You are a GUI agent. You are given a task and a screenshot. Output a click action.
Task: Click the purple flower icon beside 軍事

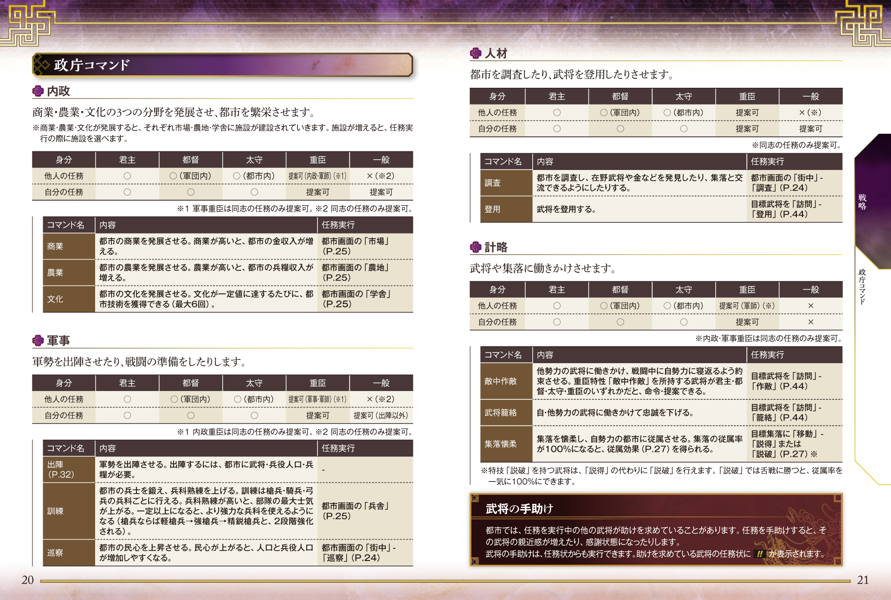(x=38, y=341)
